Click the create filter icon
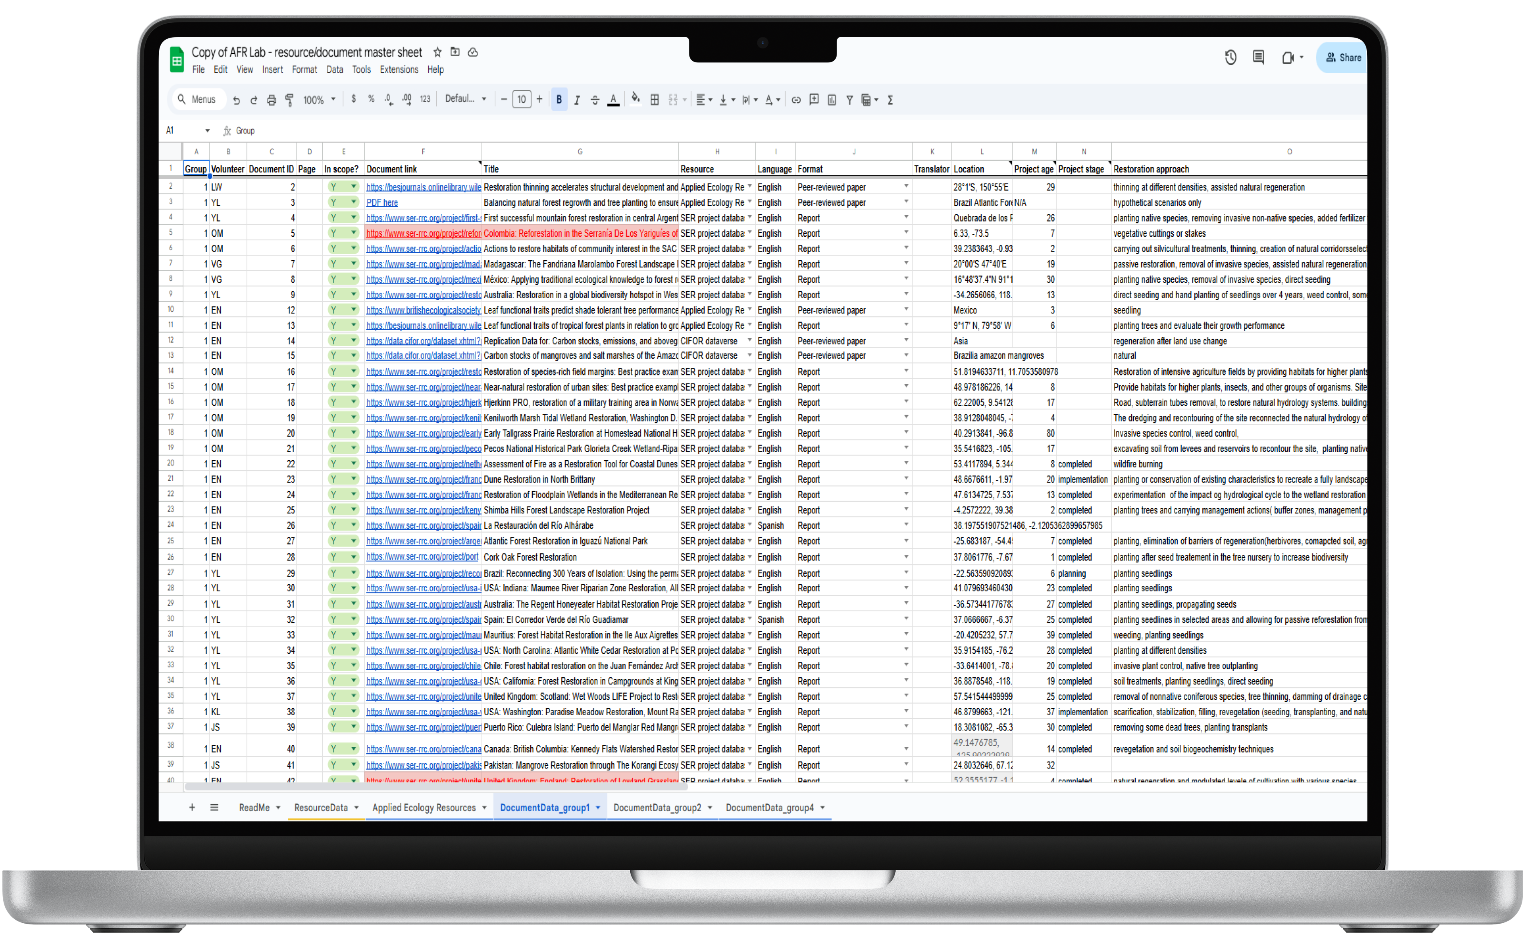This screenshot has width=1526, height=942. click(x=849, y=100)
